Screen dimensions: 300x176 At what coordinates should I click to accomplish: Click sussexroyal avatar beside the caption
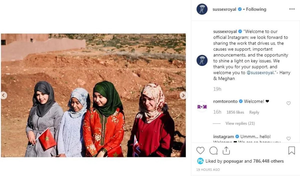(x=202, y=60)
